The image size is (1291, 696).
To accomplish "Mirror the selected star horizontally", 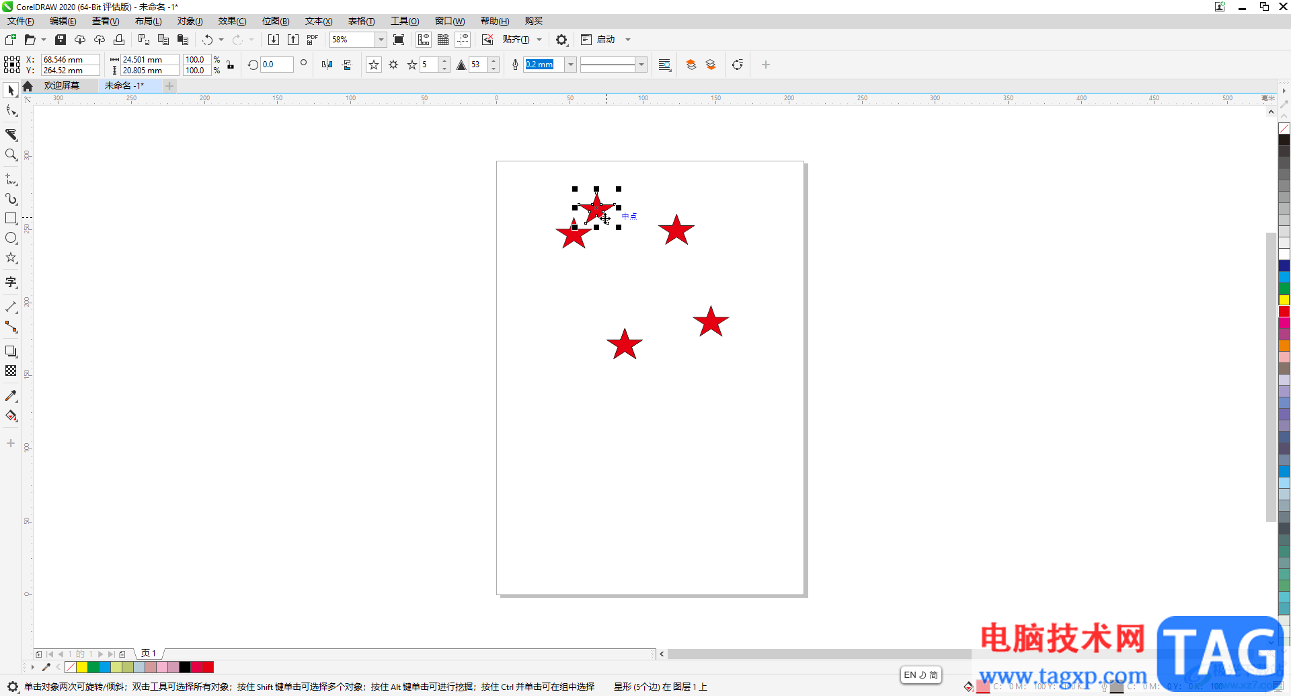I will [327, 65].
